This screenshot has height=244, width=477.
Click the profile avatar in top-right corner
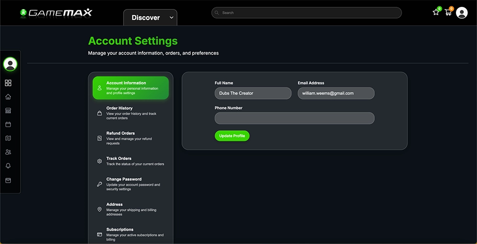click(x=461, y=13)
